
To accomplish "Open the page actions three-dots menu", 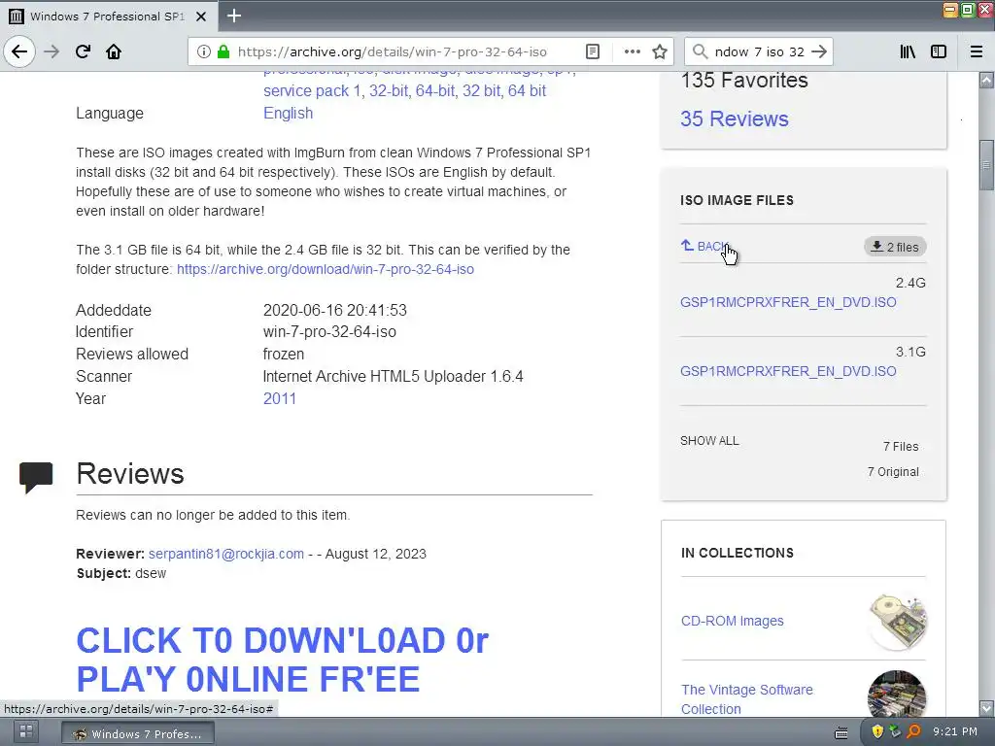I will coord(632,51).
